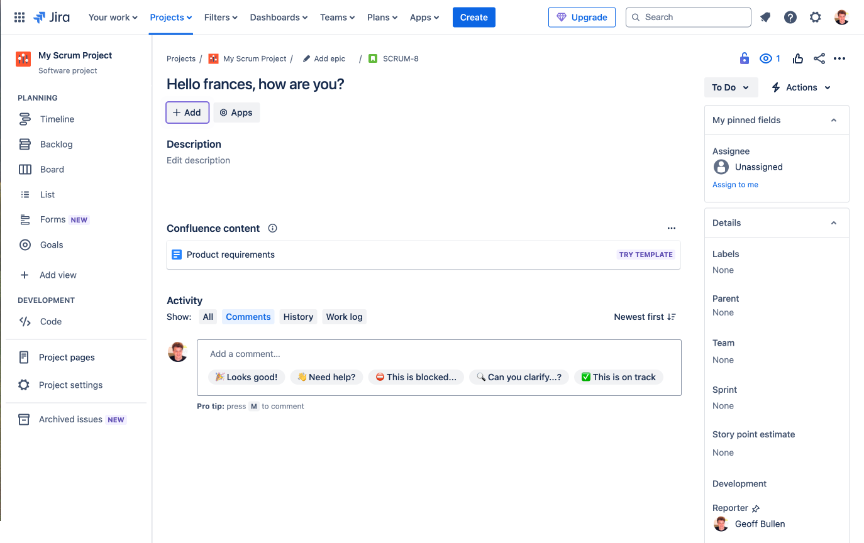Collapse the Details section
Image resolution: width=864 pixels, height=543 pixels.
tap(834, 223)
